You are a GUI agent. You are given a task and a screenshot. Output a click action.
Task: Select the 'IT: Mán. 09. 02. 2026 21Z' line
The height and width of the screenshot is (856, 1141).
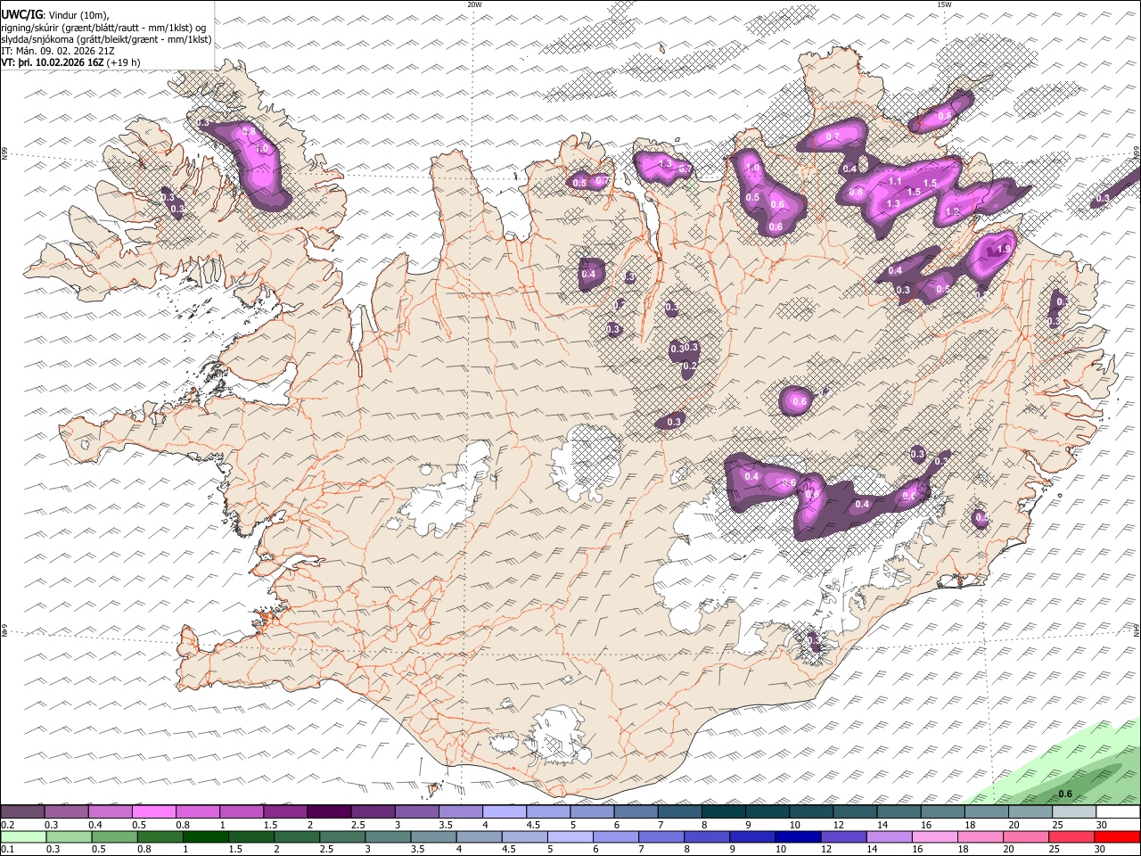[58, 51]
